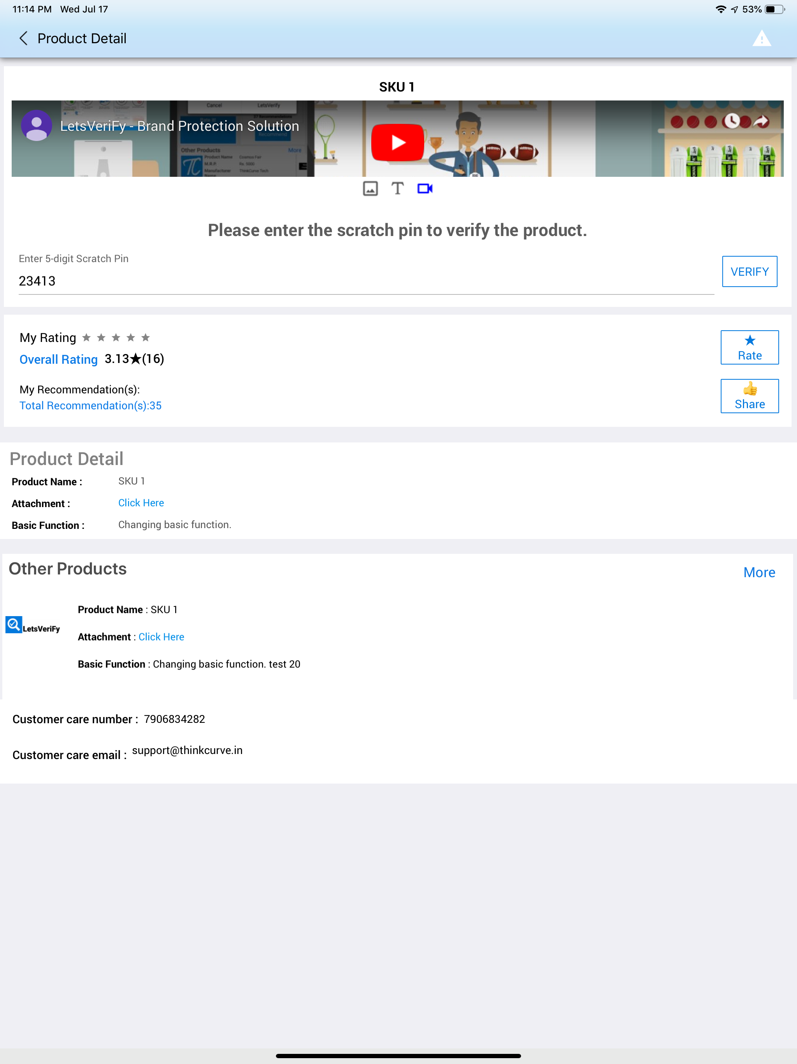The width and height of the screenshot is (797, 1064).
Task: Go back using the back chevron
Action: (23, 39)
